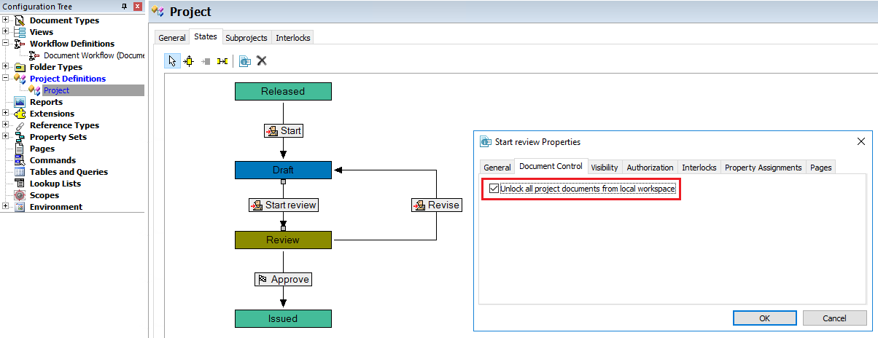Expand the Property Sets node
Viewport: 878px width, 338px height.
click(x=6, y=137)
